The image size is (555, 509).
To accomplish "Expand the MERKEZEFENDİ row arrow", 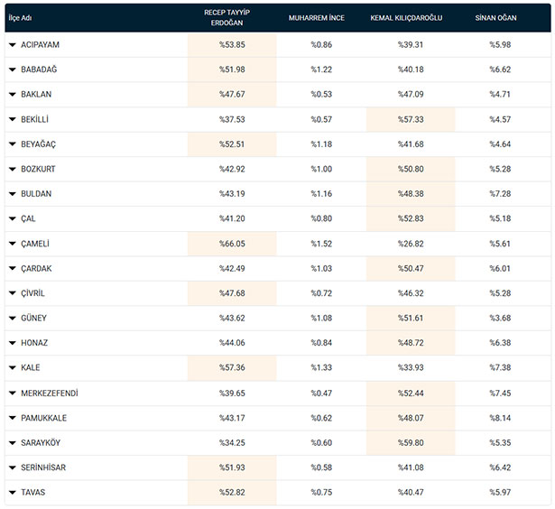I will pyautogui.click(x=13, y=393).
